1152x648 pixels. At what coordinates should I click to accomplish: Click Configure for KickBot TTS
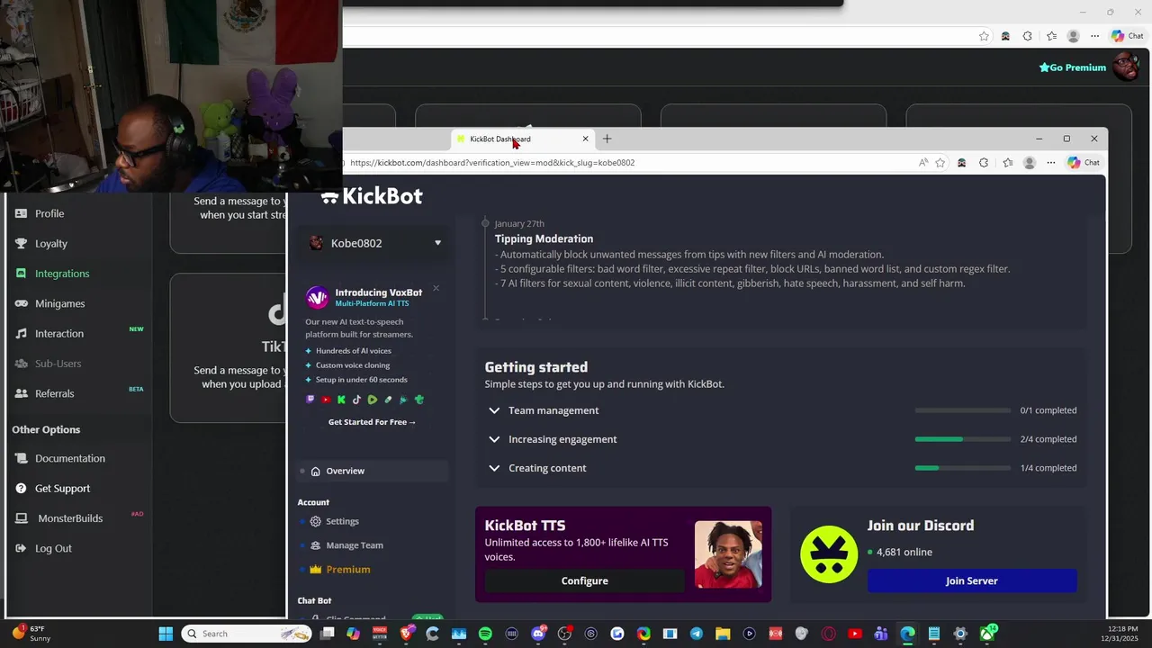click(x=585, y=581)
